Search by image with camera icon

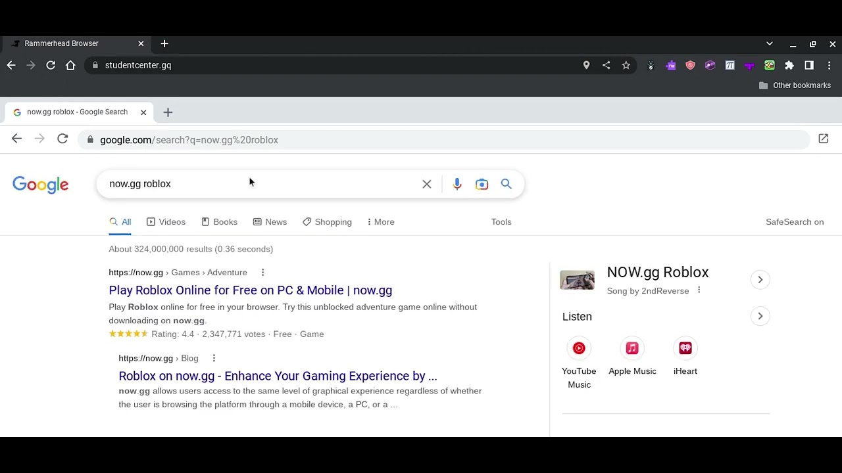click(482, 184)
